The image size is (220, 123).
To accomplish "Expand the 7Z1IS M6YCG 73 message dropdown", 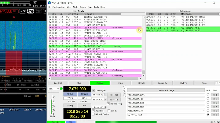I will (204, 111).
